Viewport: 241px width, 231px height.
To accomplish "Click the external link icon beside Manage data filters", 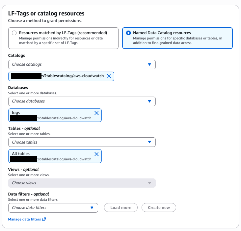I will 44,219.
